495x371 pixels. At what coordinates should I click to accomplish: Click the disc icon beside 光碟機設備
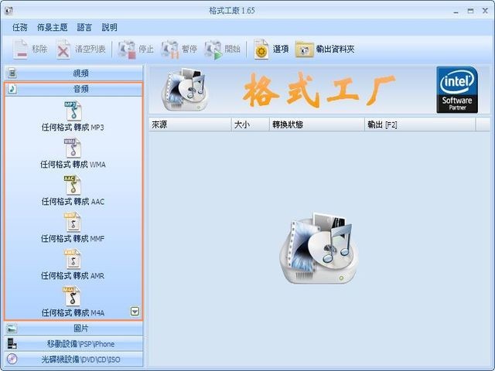pos(12,359)
